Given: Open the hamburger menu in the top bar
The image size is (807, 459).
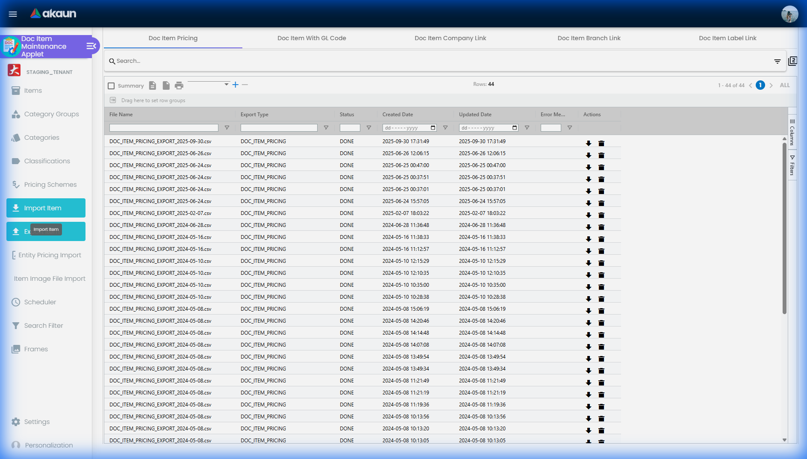Looking at the screenshot, I should click(x=13, y=14).
